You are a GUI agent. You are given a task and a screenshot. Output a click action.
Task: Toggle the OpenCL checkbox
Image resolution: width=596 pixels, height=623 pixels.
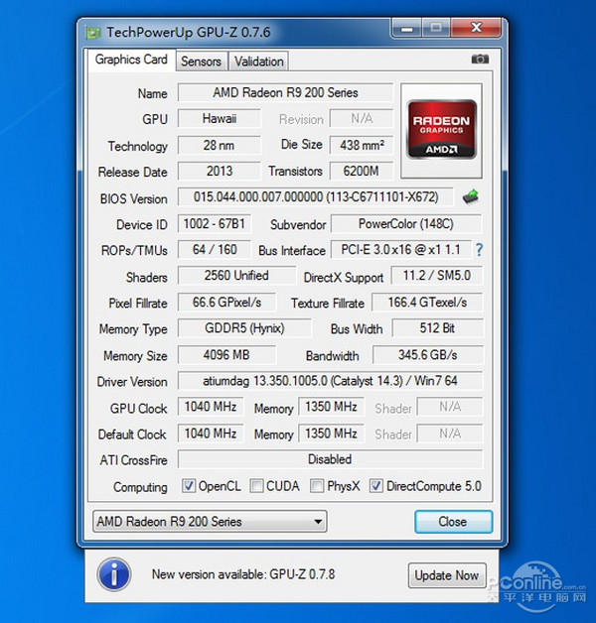click(188, 486)
